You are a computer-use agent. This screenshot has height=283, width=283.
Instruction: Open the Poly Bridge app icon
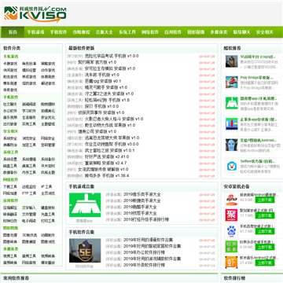[x=231, y=83]
